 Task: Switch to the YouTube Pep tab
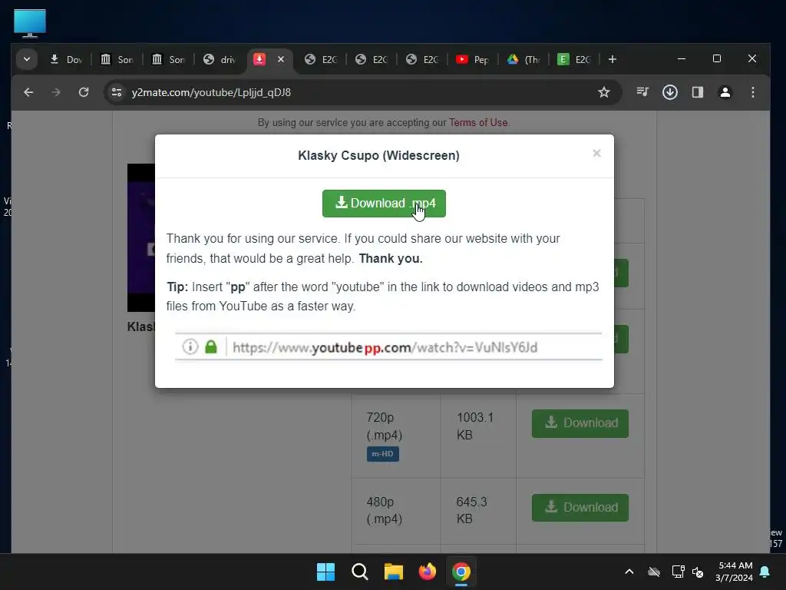473,60
